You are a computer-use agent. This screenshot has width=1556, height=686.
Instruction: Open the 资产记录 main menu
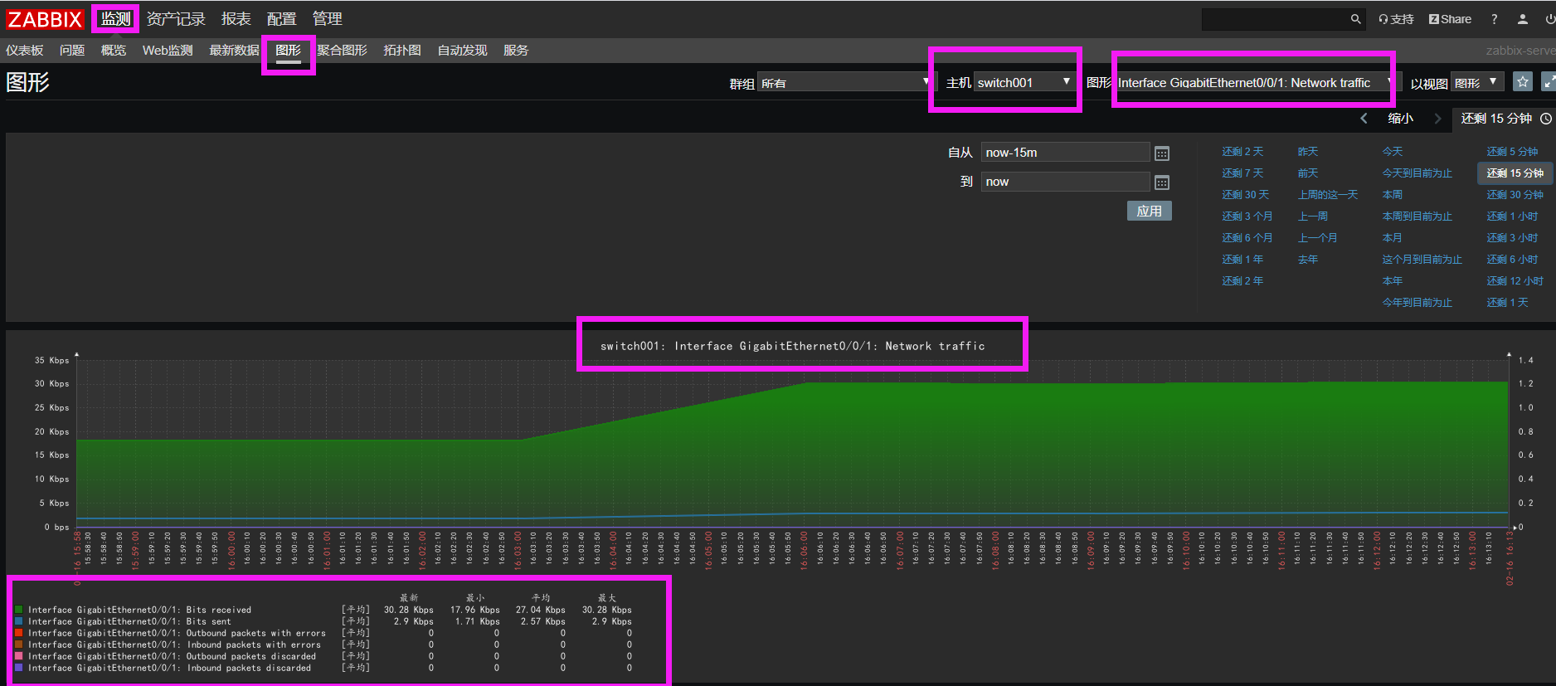click(176, 18)
